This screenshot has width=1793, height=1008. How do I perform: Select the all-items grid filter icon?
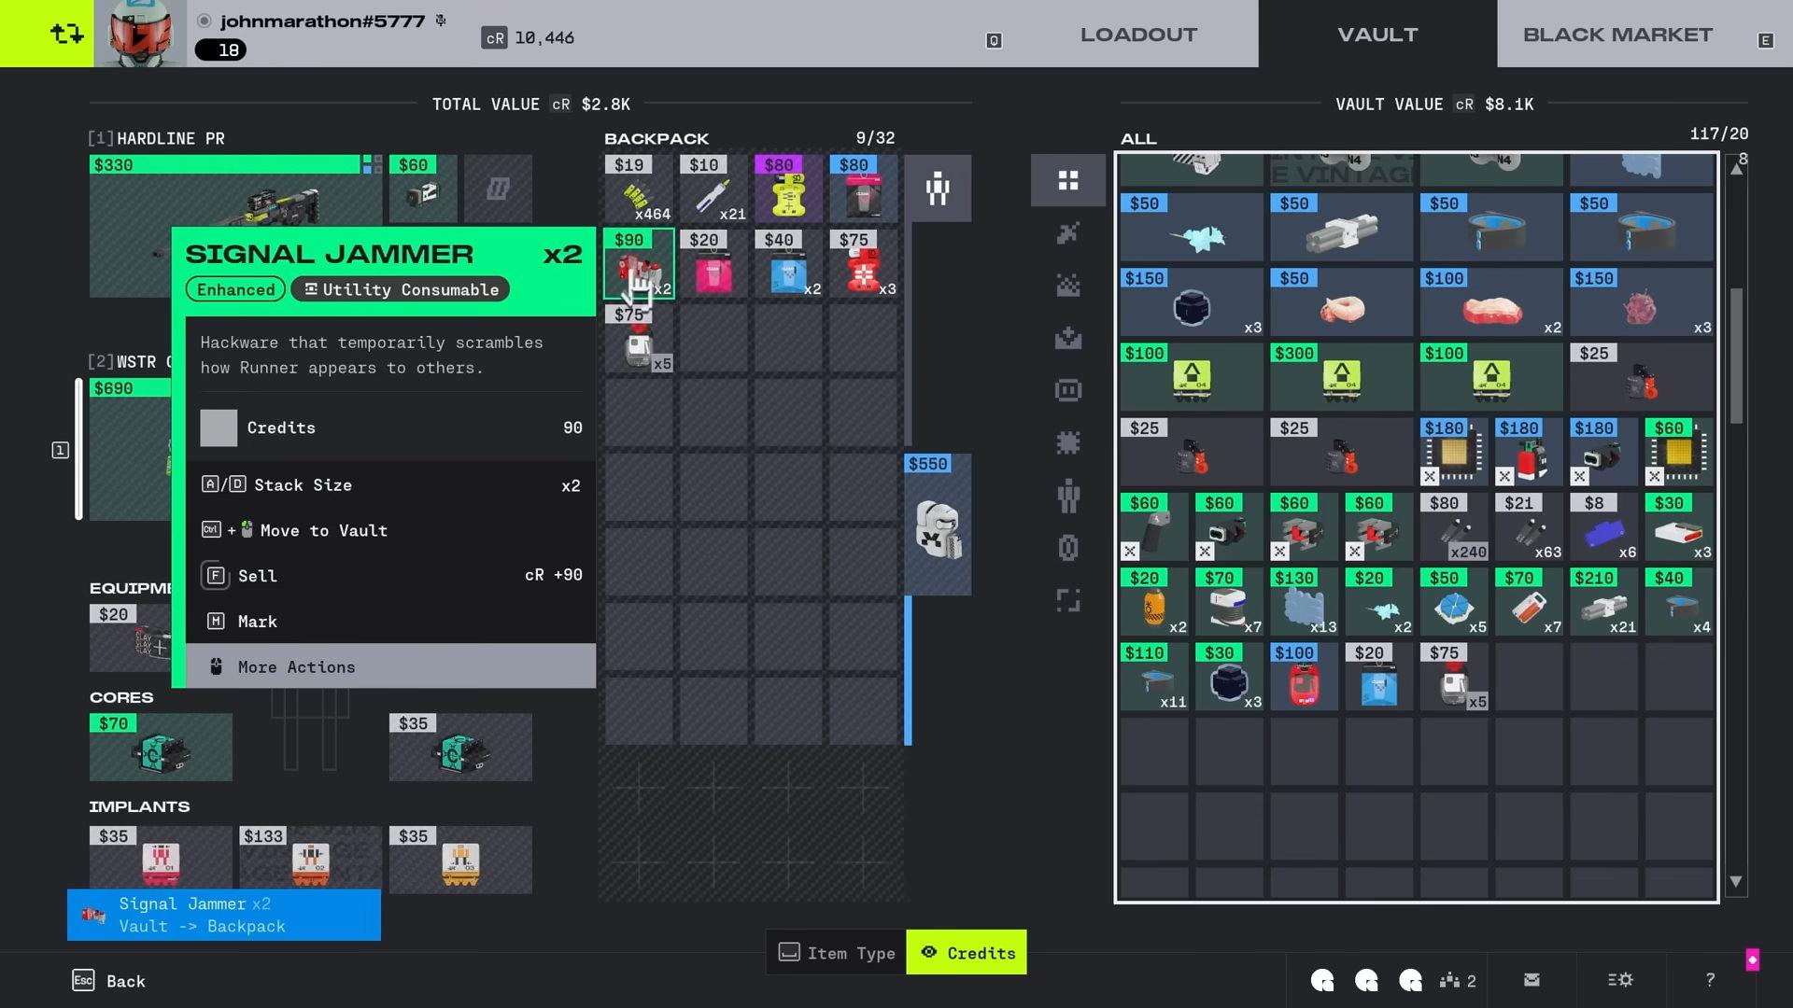[1068, 180]
